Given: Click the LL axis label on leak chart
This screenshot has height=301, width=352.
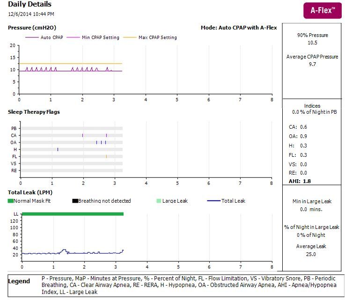Looking at the screenshot, I should [x=16, y=214].
